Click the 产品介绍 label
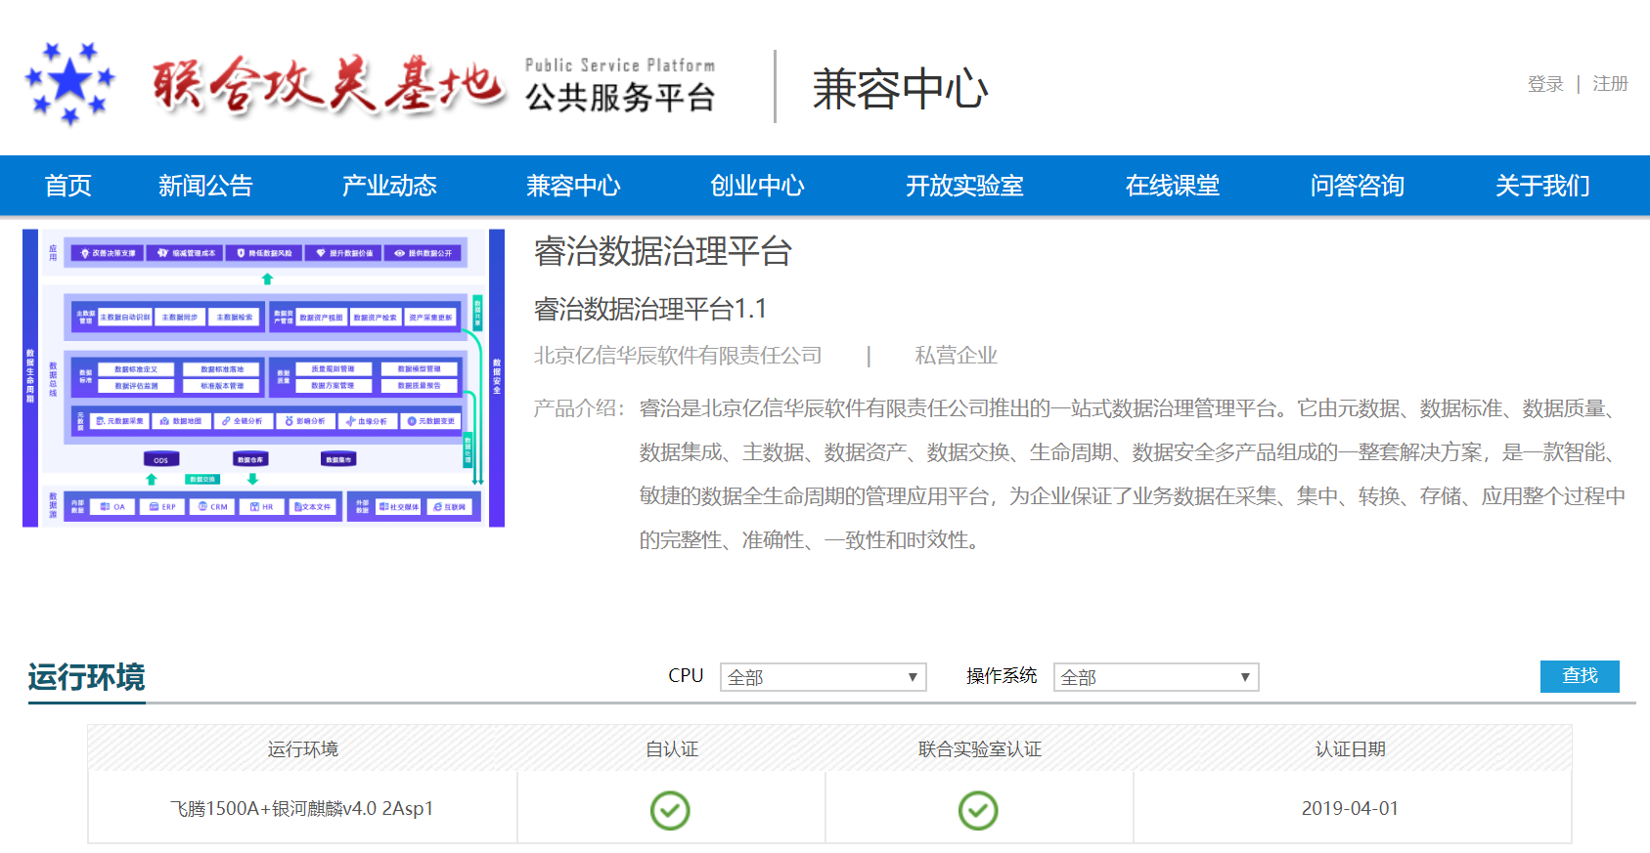Viewport: 1650px width, 853px height. pyautogui.click(x=578, y=408)
